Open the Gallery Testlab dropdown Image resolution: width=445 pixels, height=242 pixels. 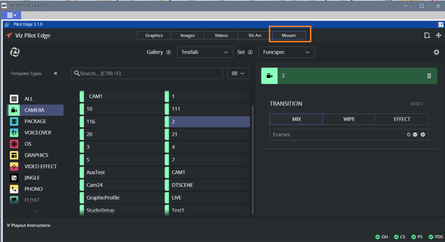click(x=205, y=52)
